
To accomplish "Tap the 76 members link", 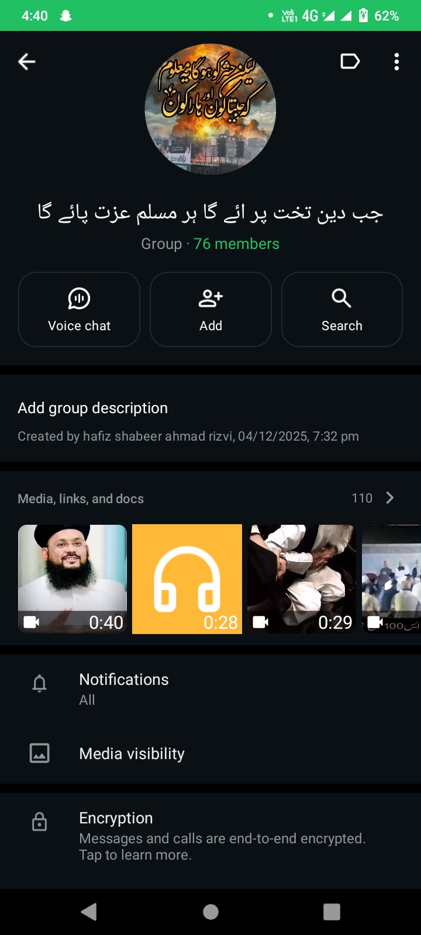I will click(236, 244).
